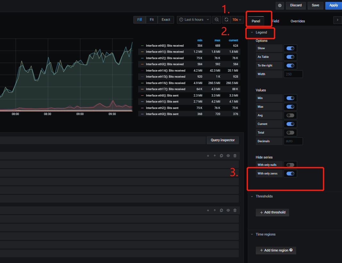Click the color line for Interface eth0(): Bits received
Image resolution: width=342 pixels, height=263 pixels.
coord(142,45)
